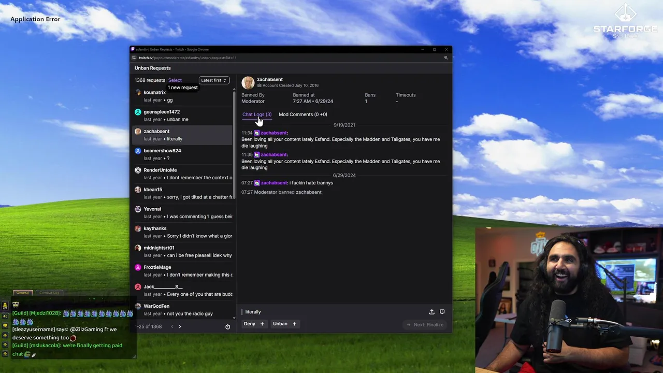
Task: Open kaythanks unban request
Action: pos(182,232)
